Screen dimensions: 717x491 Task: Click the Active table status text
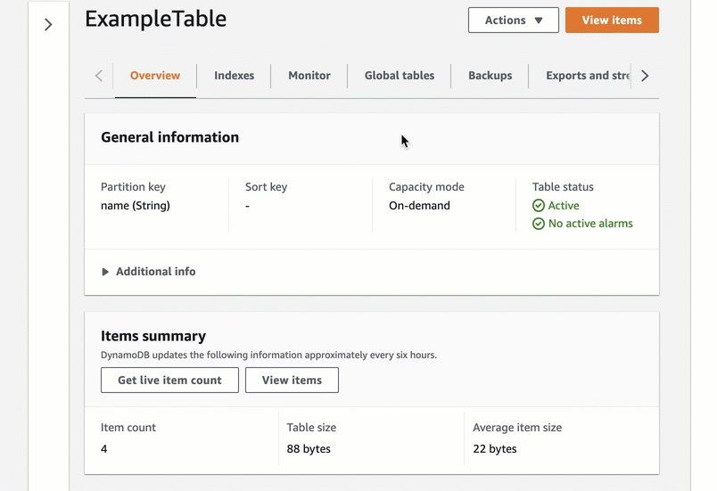pyautogui.click(x=564, y=206)
